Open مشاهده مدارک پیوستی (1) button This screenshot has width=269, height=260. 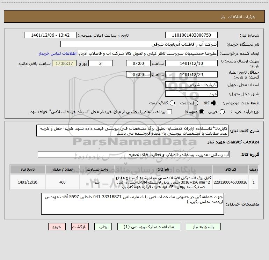pos(149,227)
